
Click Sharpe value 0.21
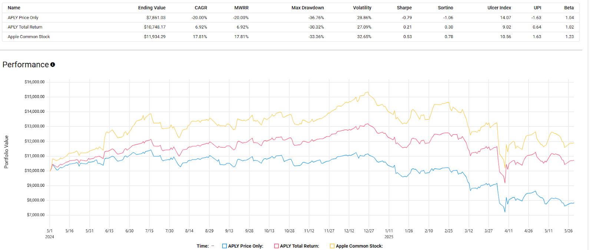(x=408, y=27)
